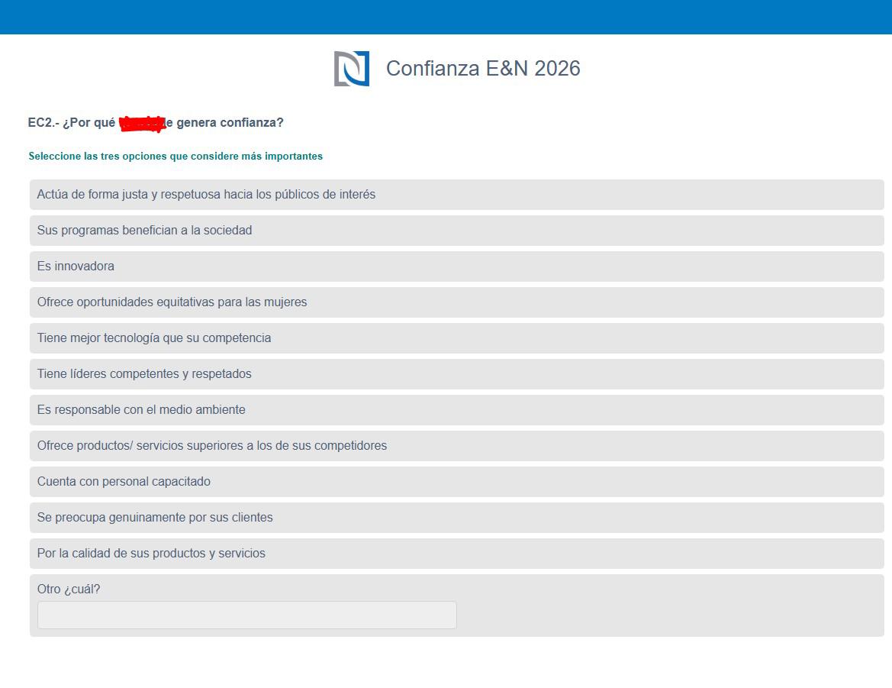This screenshot has height=688, width=892.
Task: Click the blue header bar
Action: [x=446, y=17]
